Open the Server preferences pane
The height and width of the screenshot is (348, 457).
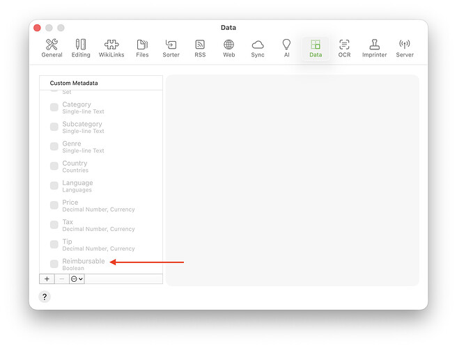405,48
